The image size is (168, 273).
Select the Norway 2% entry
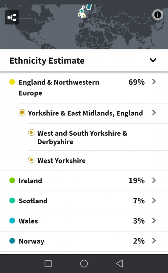point(84,241)
